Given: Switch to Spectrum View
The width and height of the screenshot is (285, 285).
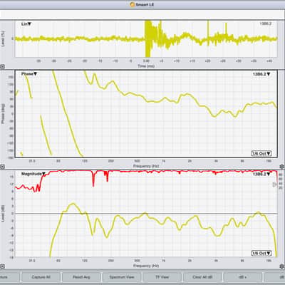Looking at the screenshot, I should point(122,277).
